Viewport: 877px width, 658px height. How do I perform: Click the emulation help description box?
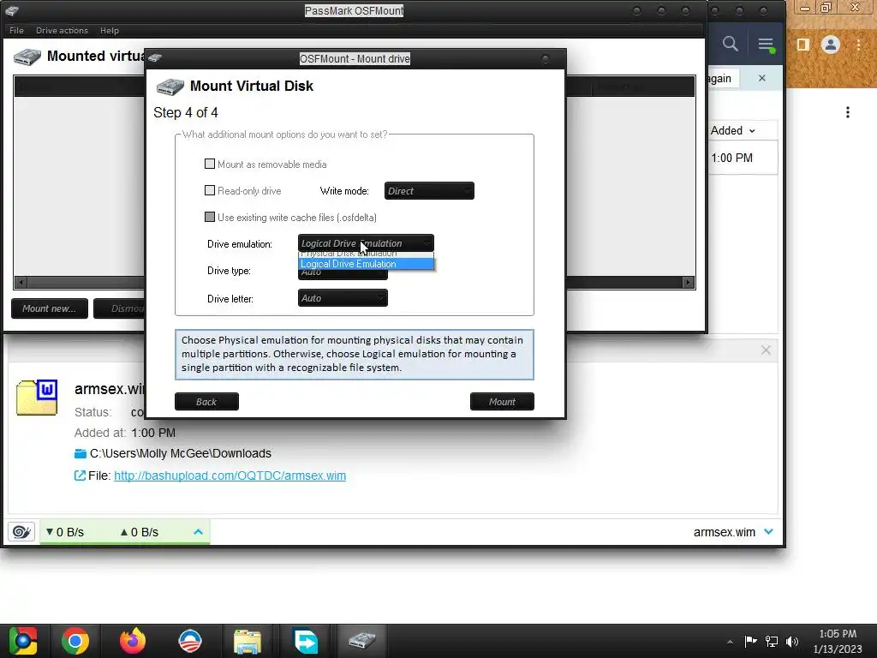[x=355, y=354]
